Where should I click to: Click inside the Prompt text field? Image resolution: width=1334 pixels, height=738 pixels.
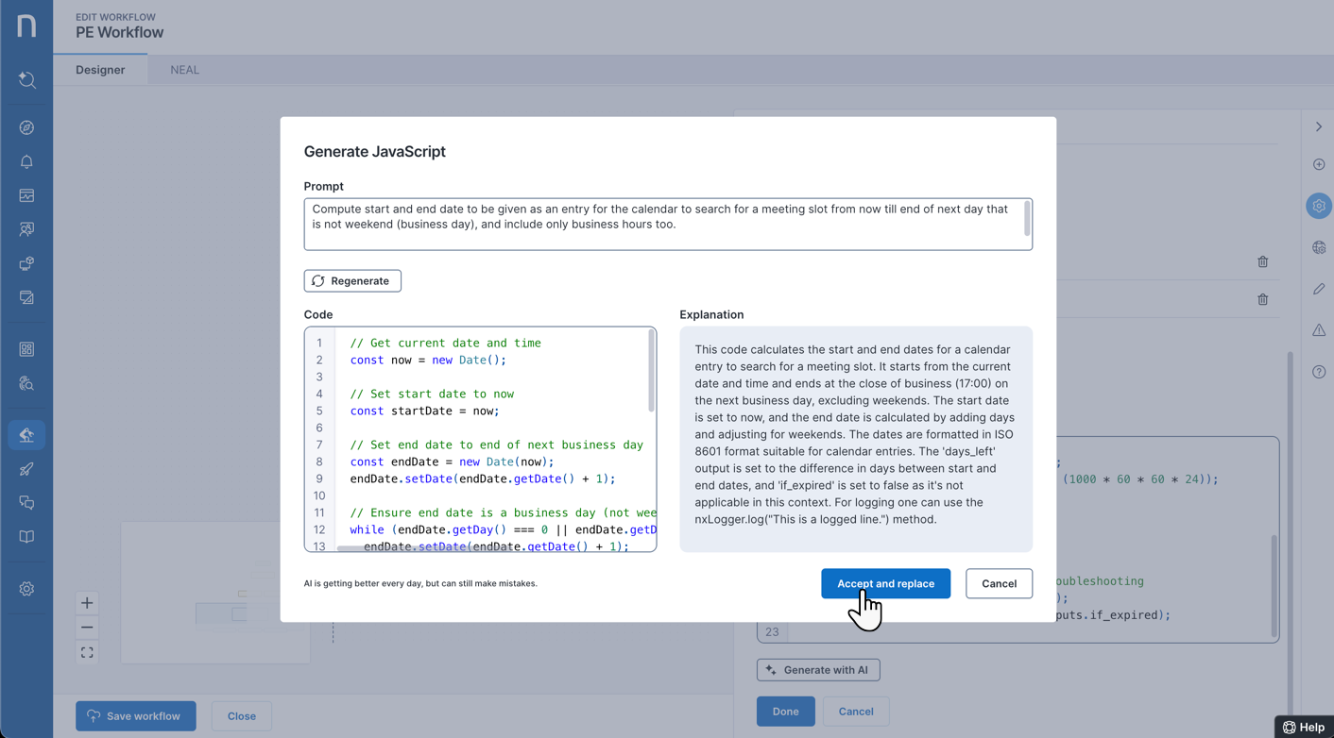point(667,223)
